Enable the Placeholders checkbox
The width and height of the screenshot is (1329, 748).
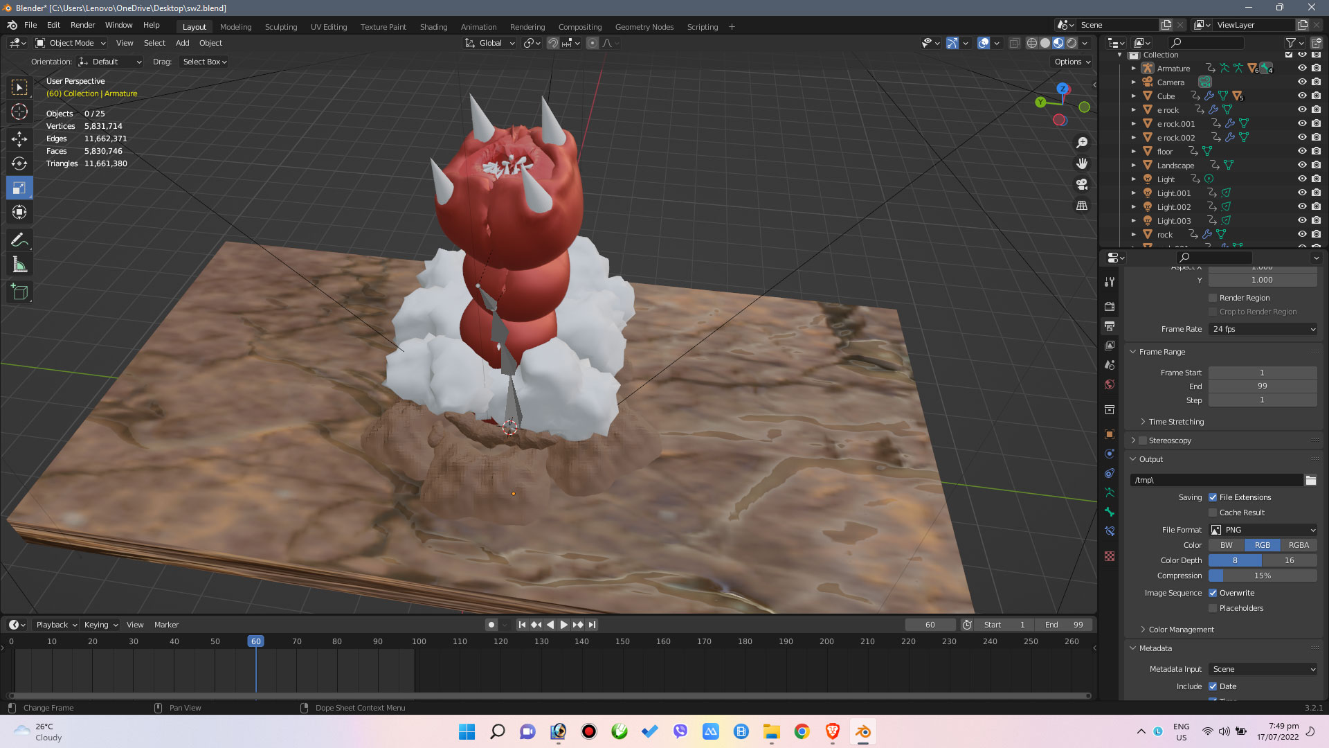pos(1213,608)
